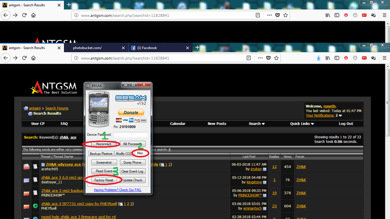The width and height of the screenshot is (390, 219).
Task: Close the photobucket.com tab
Action: point(123,48)
